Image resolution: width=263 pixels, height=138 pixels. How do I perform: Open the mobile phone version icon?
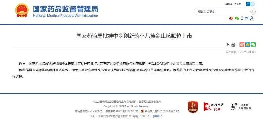tap(242, 18)
